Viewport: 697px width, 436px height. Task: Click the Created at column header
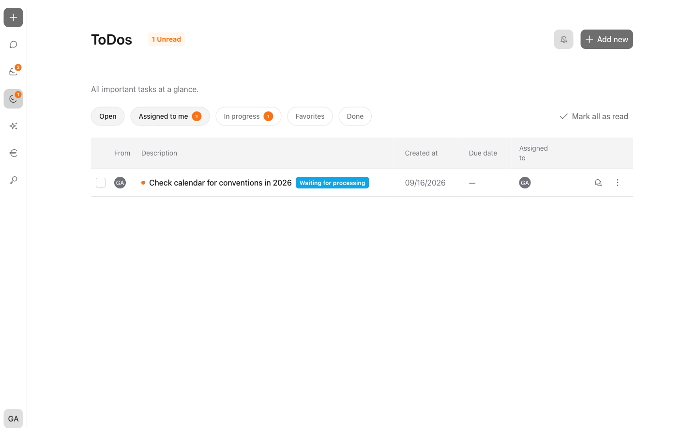(x=421, y=153)
